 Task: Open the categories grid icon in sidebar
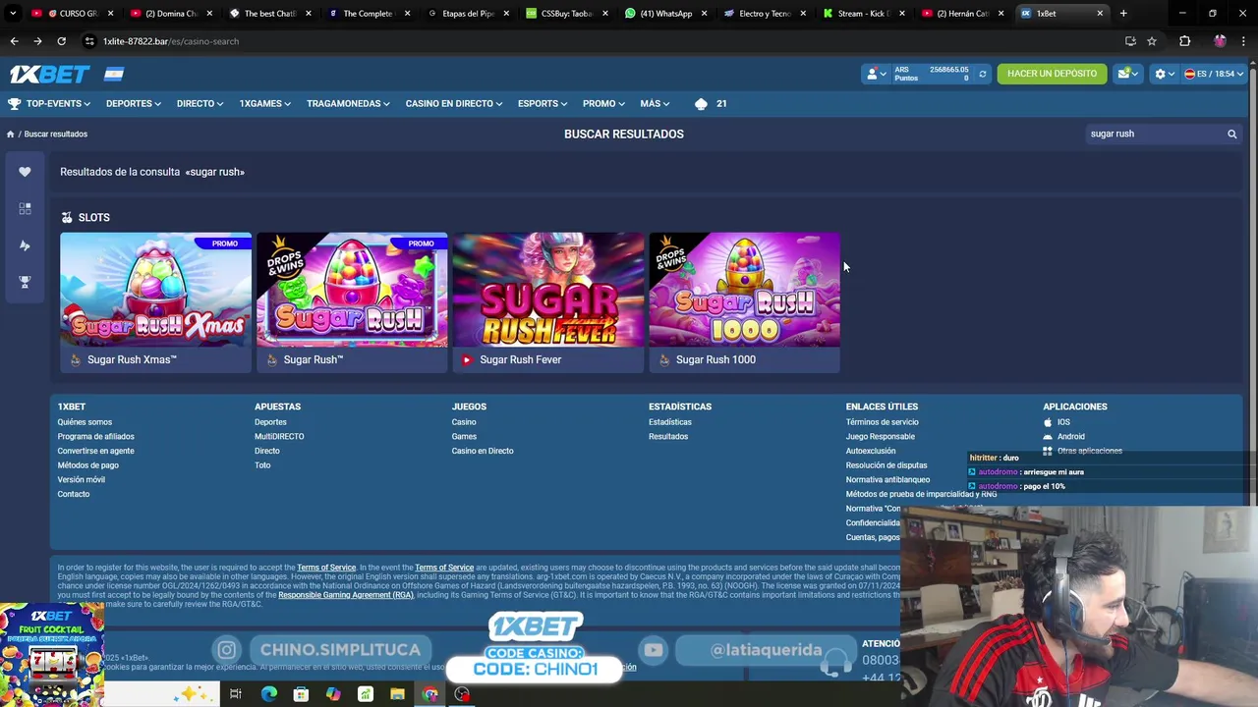click(x=25, y=208)
